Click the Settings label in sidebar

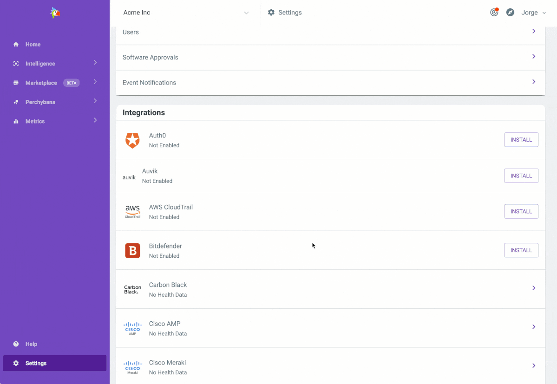click(36, 363)
